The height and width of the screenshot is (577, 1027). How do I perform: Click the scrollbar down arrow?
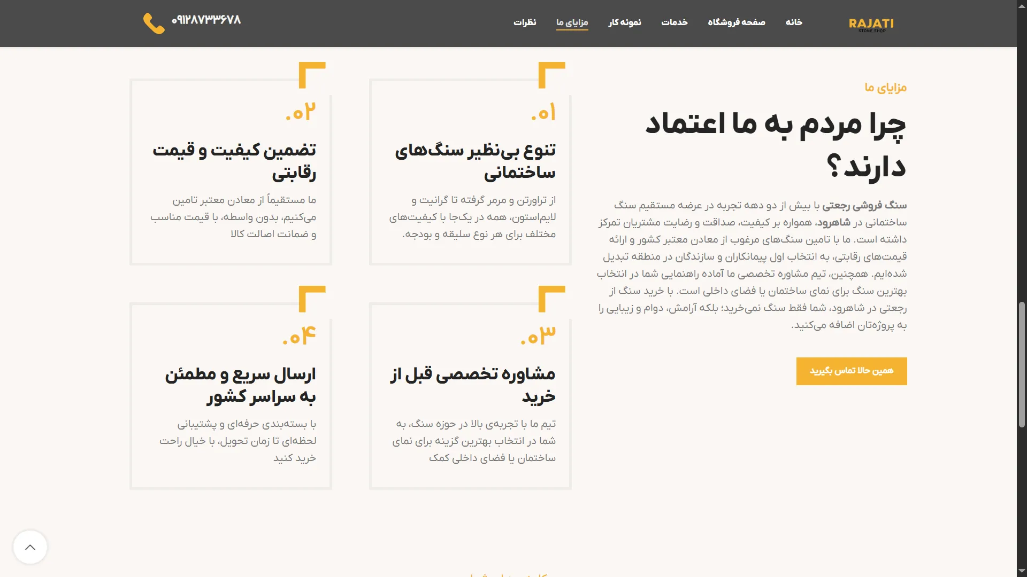tap(1022, 572)
